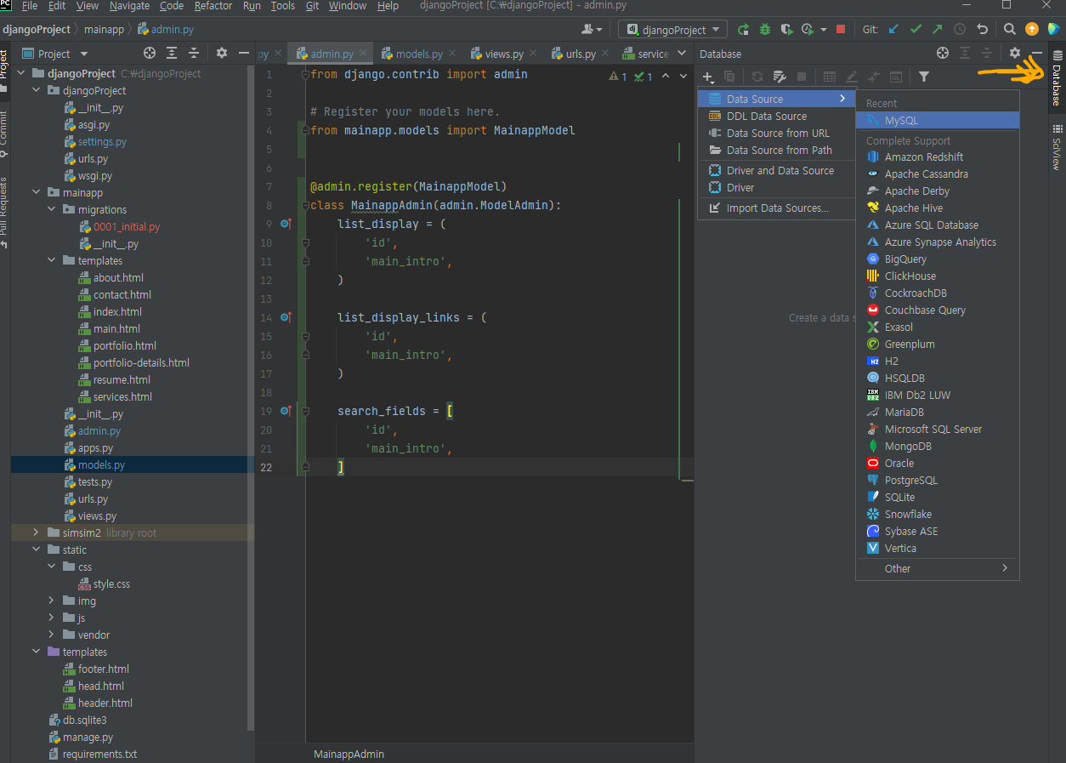Expand the img folder
The image size is (1066, 763).
[51, 601]
